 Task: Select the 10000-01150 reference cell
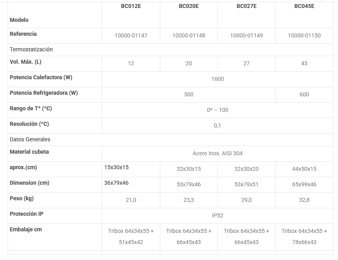(x=304, y=36)
